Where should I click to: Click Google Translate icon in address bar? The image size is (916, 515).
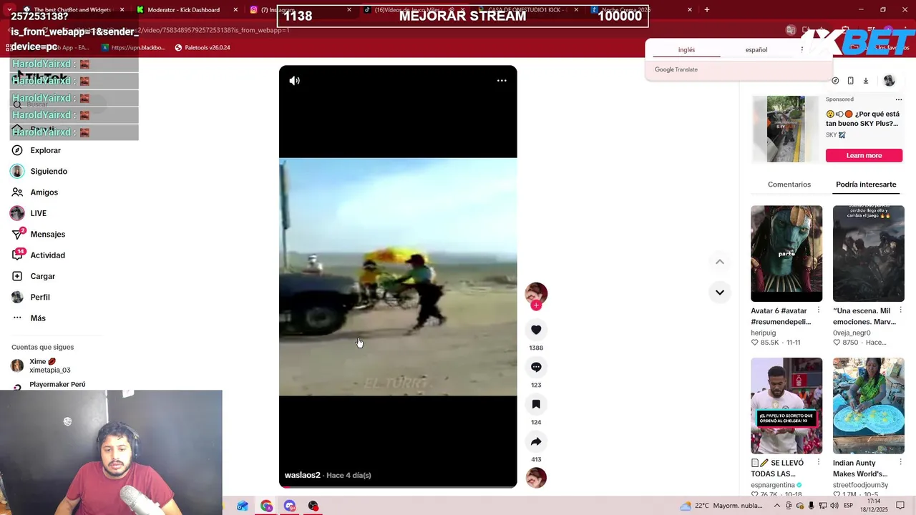pos(791,30)
